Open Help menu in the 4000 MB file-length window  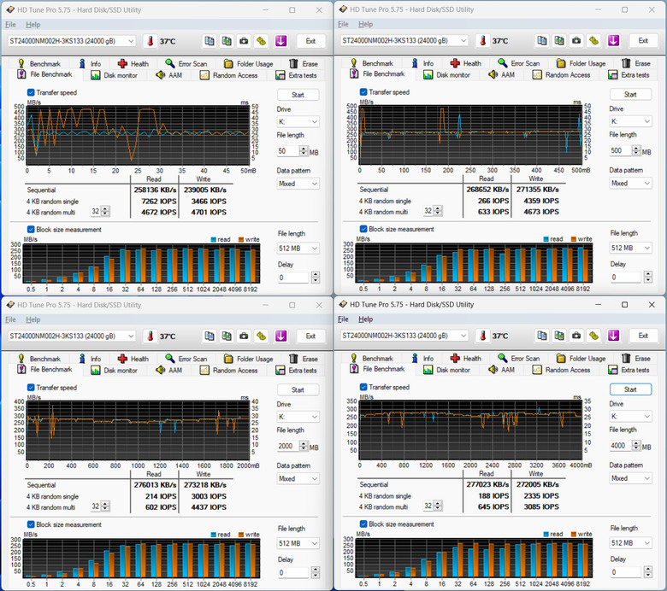[x=365, y=319]
